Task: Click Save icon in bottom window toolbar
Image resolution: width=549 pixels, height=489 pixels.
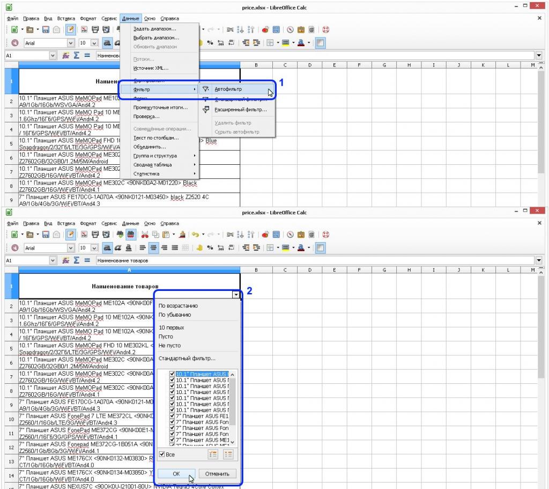Action: (x=46, y=235)
